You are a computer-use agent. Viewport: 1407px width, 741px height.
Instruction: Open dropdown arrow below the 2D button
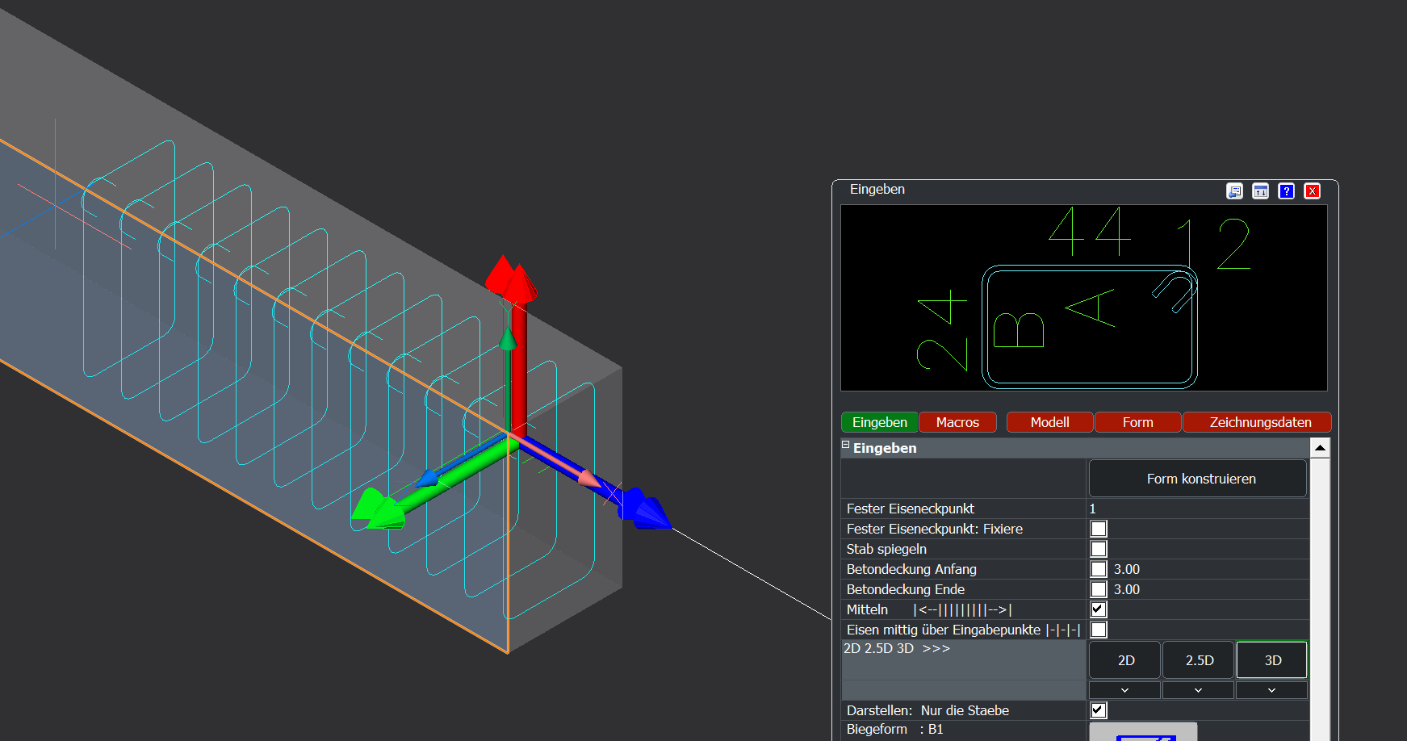tap(1124, 690)
